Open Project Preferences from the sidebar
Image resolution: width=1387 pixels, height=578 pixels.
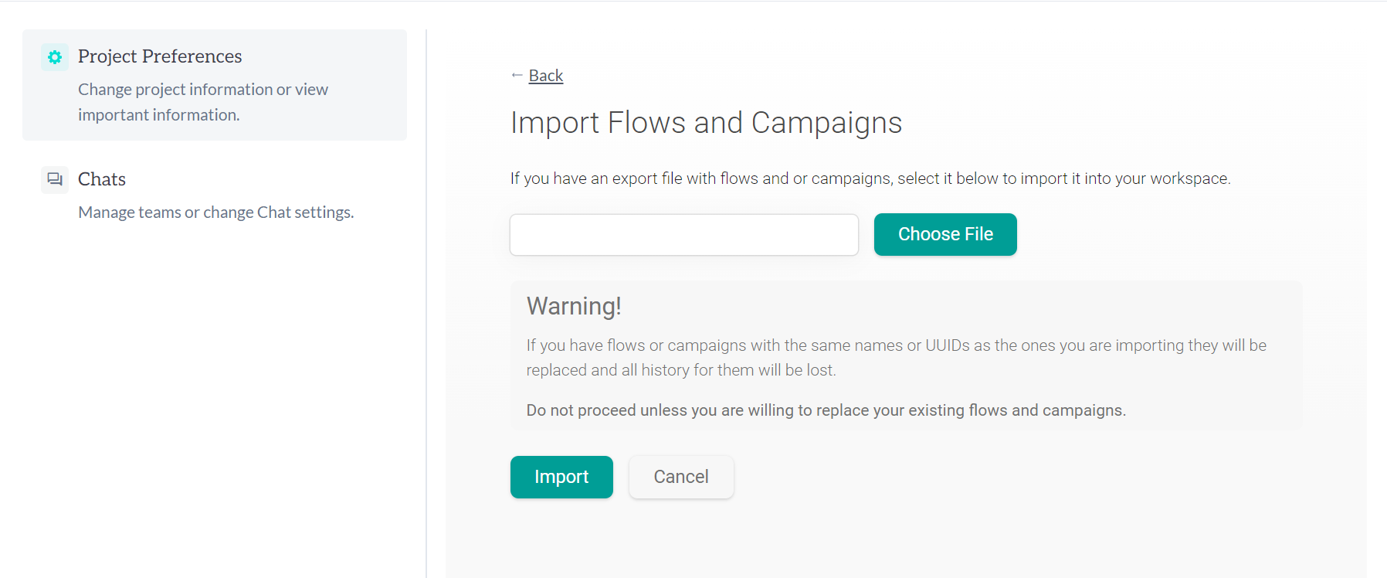click(x=214, y=85)
